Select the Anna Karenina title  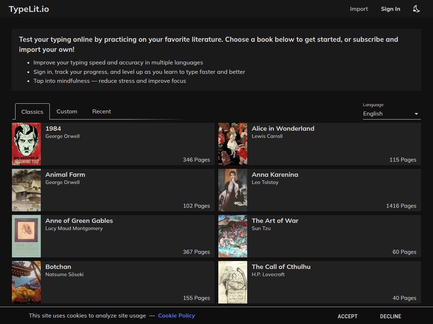click(275, 175)
